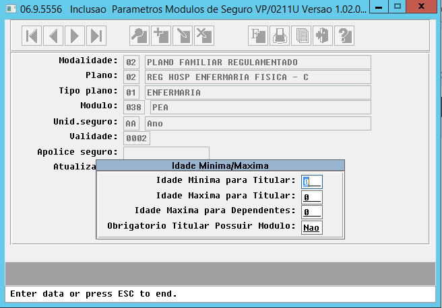Screen dimensions: 442x308
Task: Click the modify record pencil icon
Action: click(x=183, y=36)
